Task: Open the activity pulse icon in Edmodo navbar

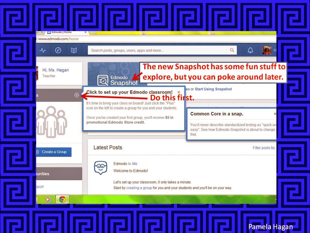Action: tap(42, 50)
